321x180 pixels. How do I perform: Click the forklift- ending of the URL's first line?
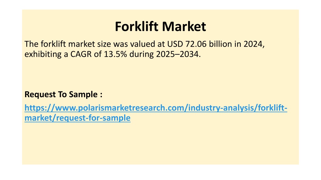272,108
